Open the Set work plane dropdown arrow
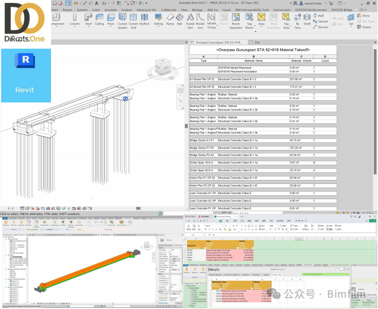 tap(351, 27)
